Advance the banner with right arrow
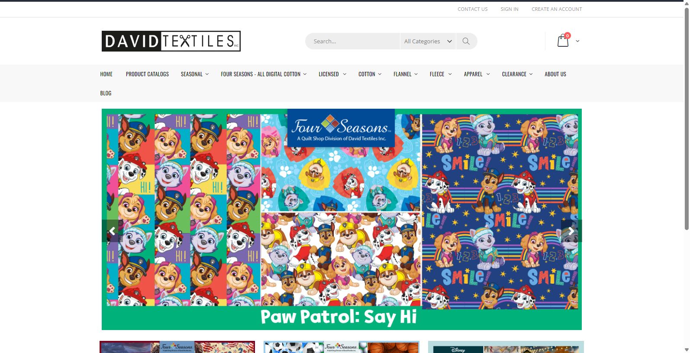This screenshot has height=353, width=690. (x=571, y=231)
